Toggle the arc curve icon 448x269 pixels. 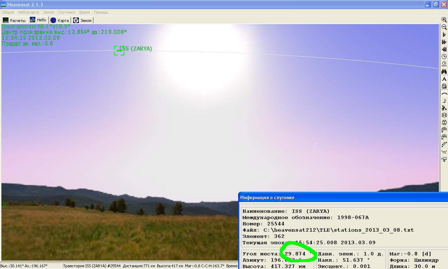coord(444,94)
